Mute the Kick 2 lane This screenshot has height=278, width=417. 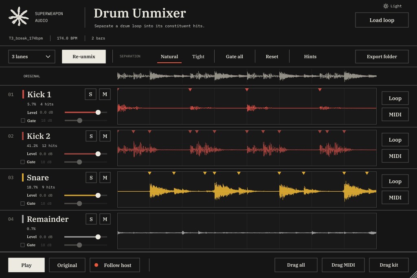click(105, 136)
